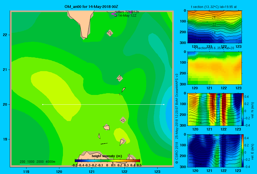The width and height of the screenshot is (257, 174).
Task: Click the -0.4 tick on vel. E scale
Action: [247, 167]
